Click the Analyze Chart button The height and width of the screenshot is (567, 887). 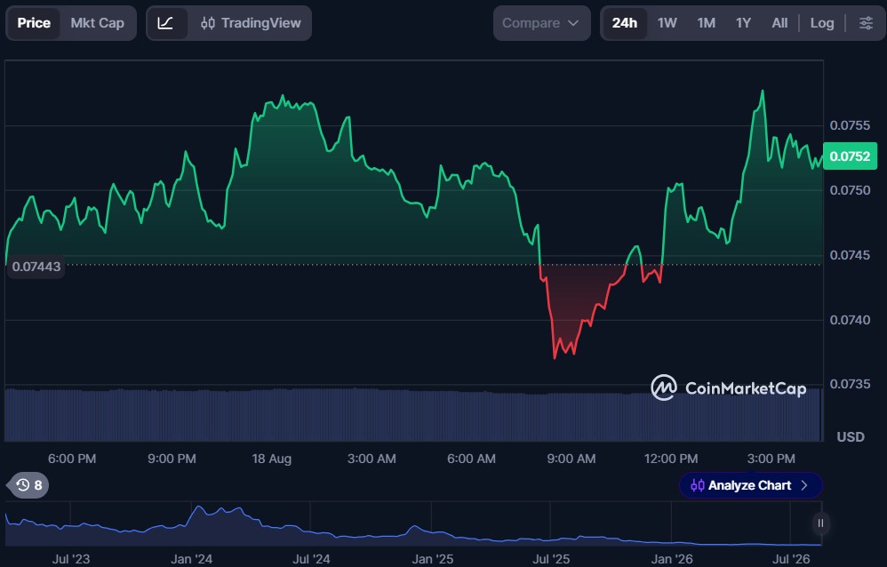[x=750, y=485]
